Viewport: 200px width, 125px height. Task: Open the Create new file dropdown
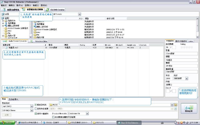tap(87, 113)
